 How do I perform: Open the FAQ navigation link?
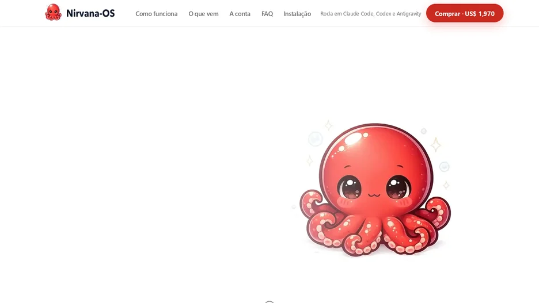click(267, 14)
